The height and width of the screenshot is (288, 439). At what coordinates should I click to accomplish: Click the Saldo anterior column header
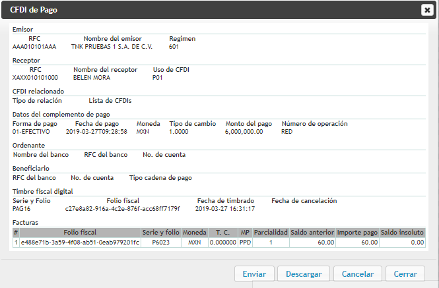312,233
